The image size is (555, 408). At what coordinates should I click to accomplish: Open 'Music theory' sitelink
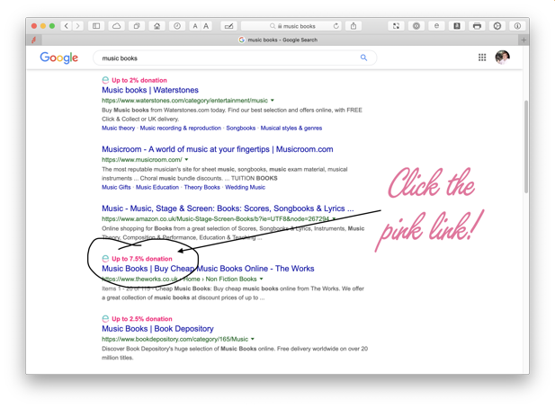pos(118,128)
